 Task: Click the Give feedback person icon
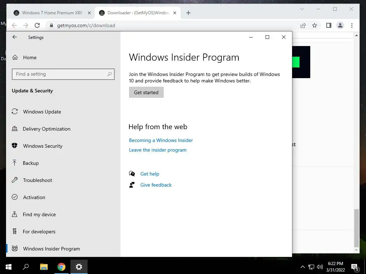(x=132, y=185)
